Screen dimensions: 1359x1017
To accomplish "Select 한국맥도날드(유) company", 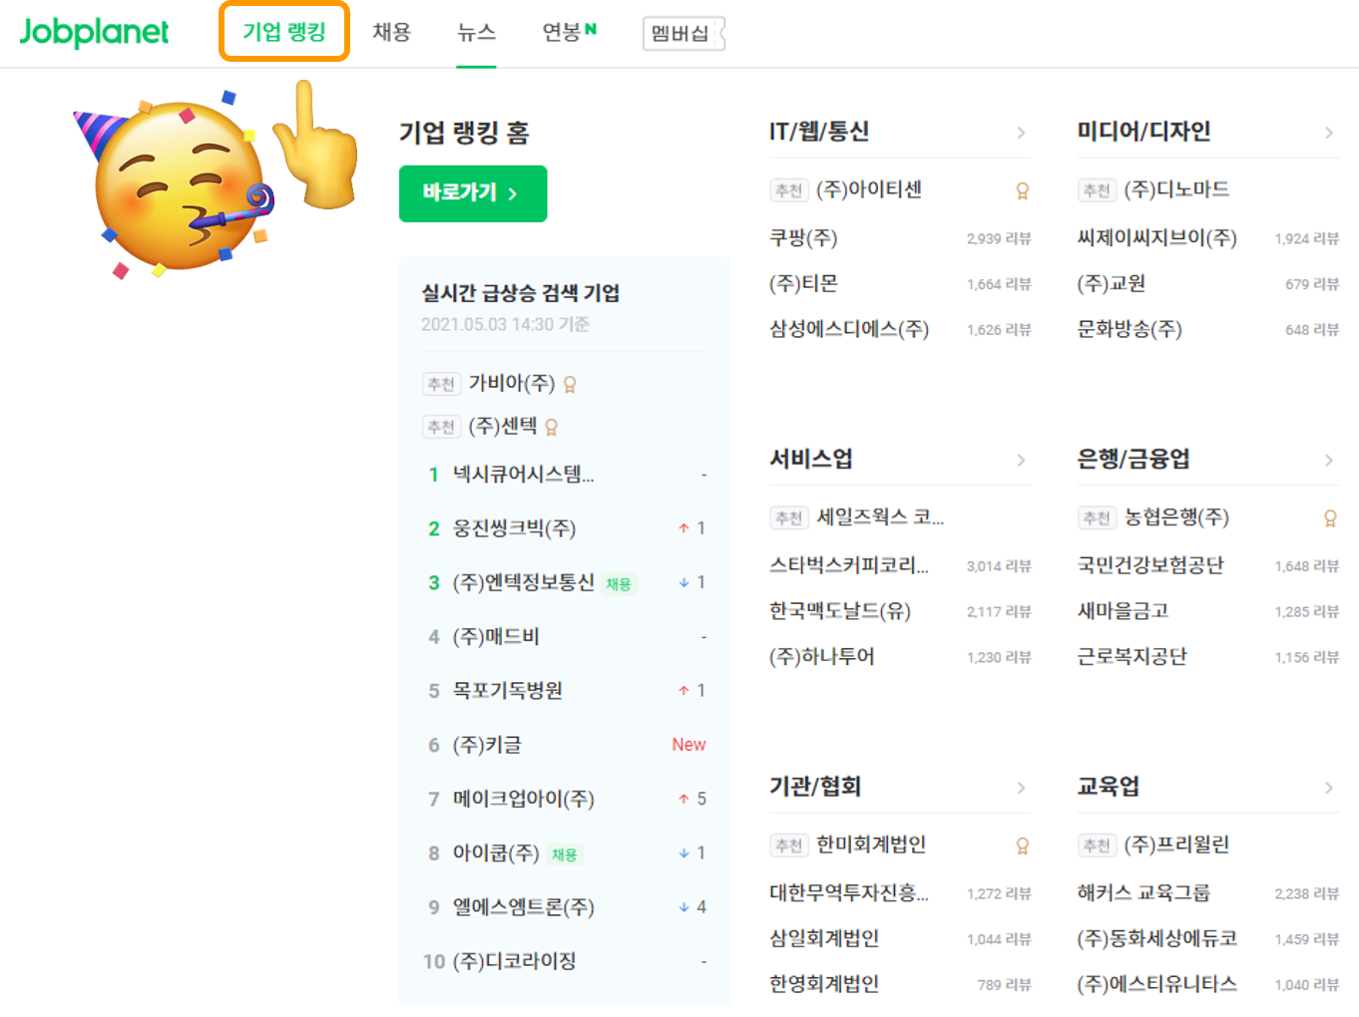I will pos(840,611).
